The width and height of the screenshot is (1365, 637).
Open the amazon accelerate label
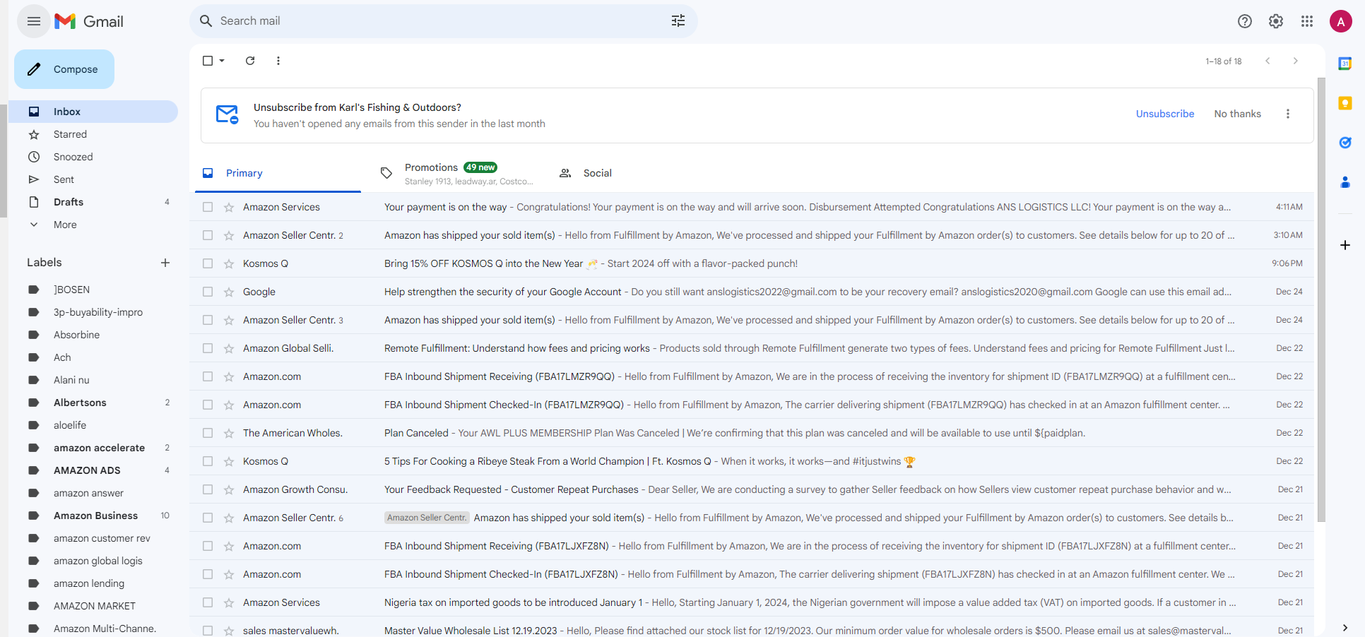[x=92, y=448]
